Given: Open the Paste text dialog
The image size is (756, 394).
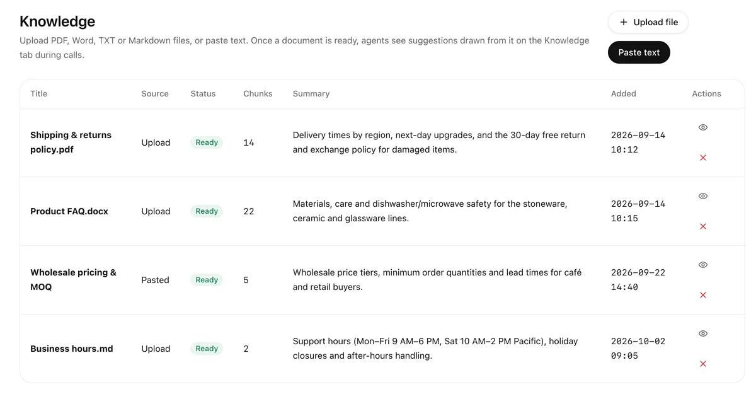Looking at the screenshot, I should [x=639, y=52].
